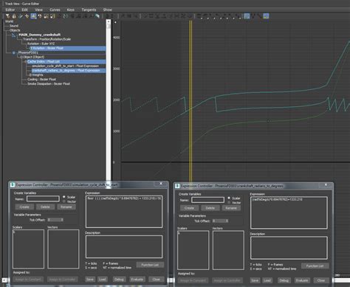
Task: Click the MAIN_Dummy_crankshaft object icon in tree
Action: [x=14, y=35]
